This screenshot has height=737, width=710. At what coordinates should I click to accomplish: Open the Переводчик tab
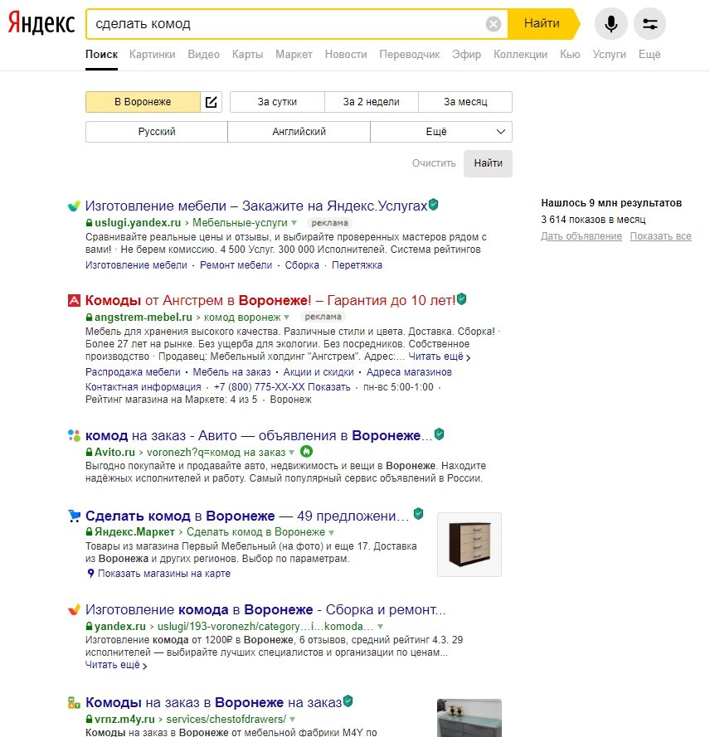pyautogui.click(x=410, y=55)
